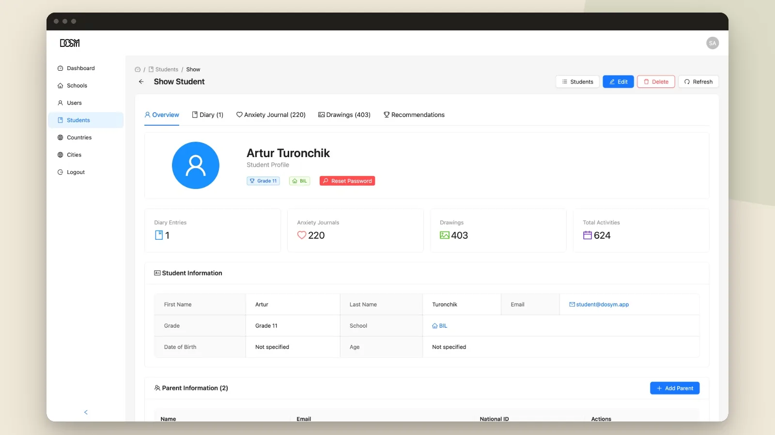775x435 pixels.
Task: Click the Students list button
Action: pos(577,82)
